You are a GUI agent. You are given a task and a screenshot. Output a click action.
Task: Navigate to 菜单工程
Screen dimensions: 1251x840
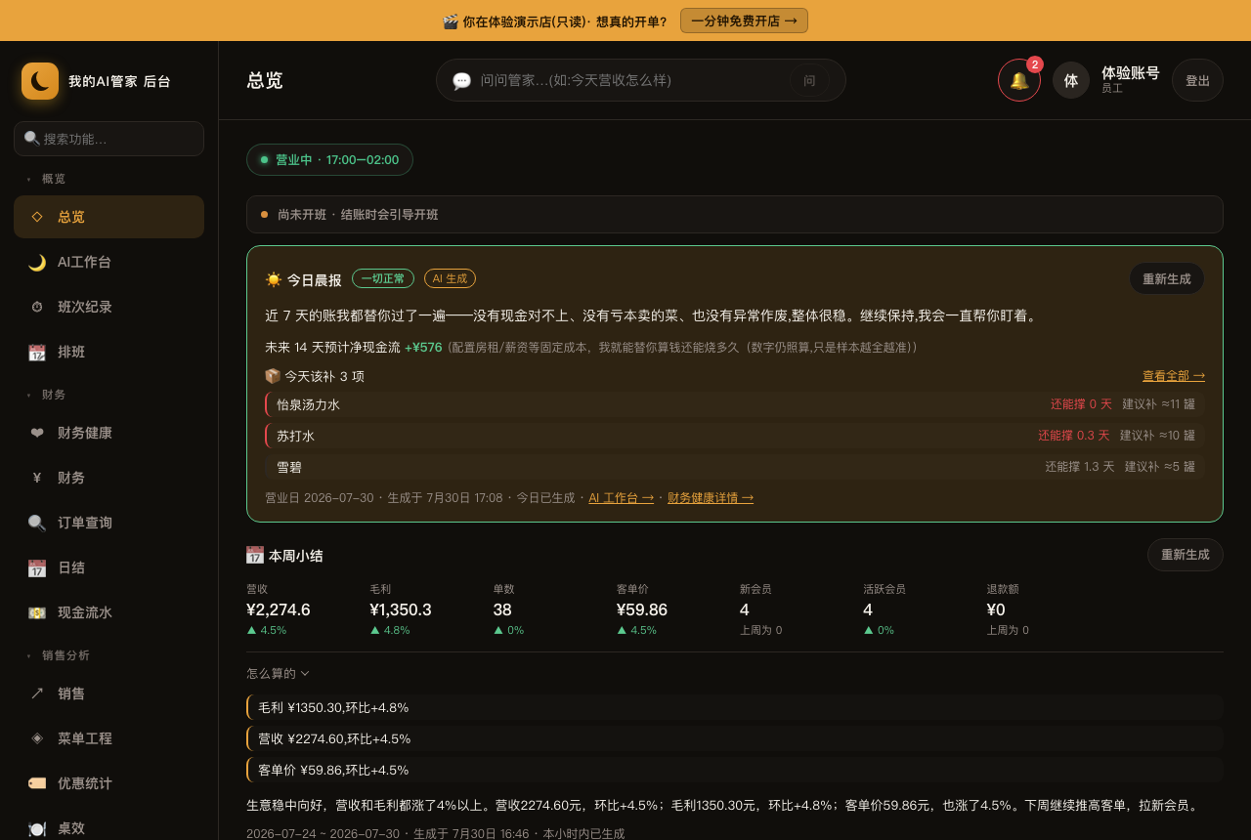[108, 738]
